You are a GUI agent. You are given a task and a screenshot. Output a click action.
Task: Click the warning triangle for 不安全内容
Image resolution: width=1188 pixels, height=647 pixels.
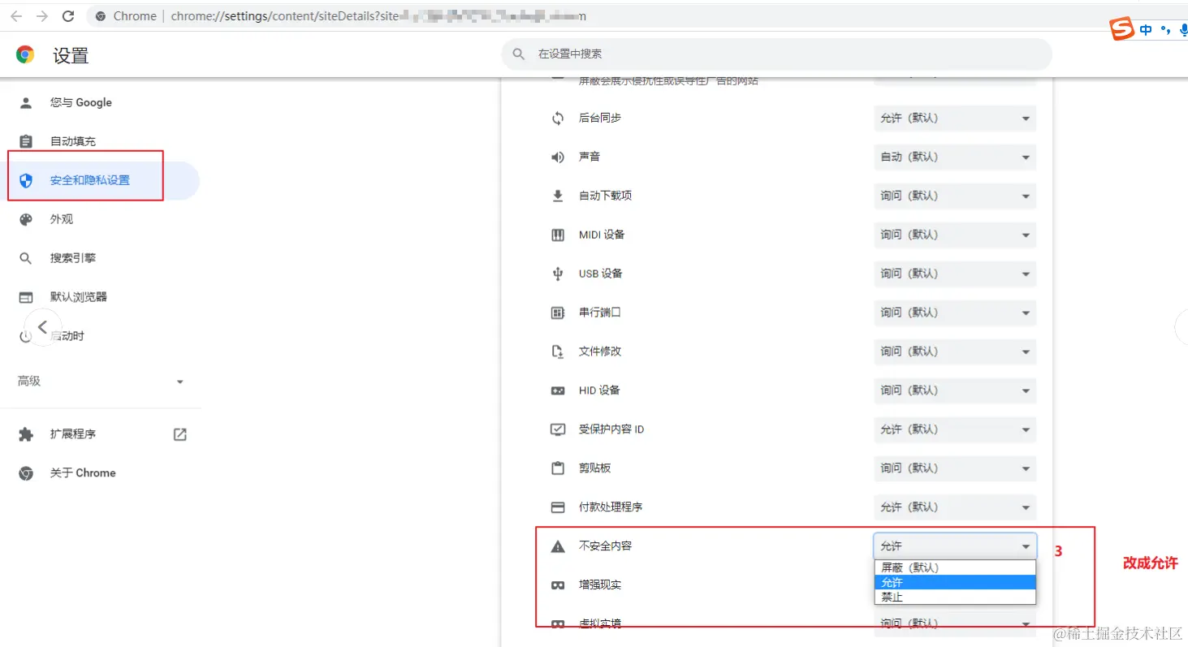(558, 546)
